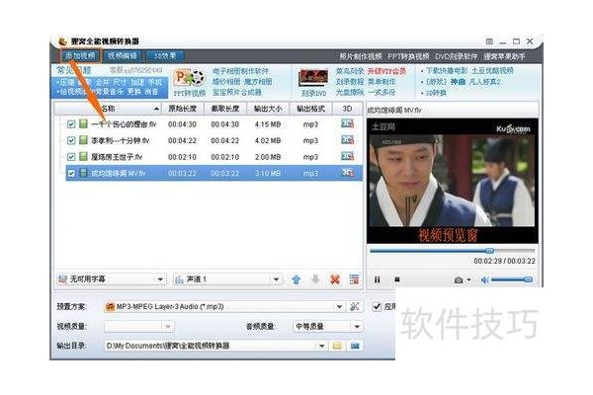Expand the 输出目录 path dropdown
Image resolution: width=593 pixels, height=395 pixels.
321,346
